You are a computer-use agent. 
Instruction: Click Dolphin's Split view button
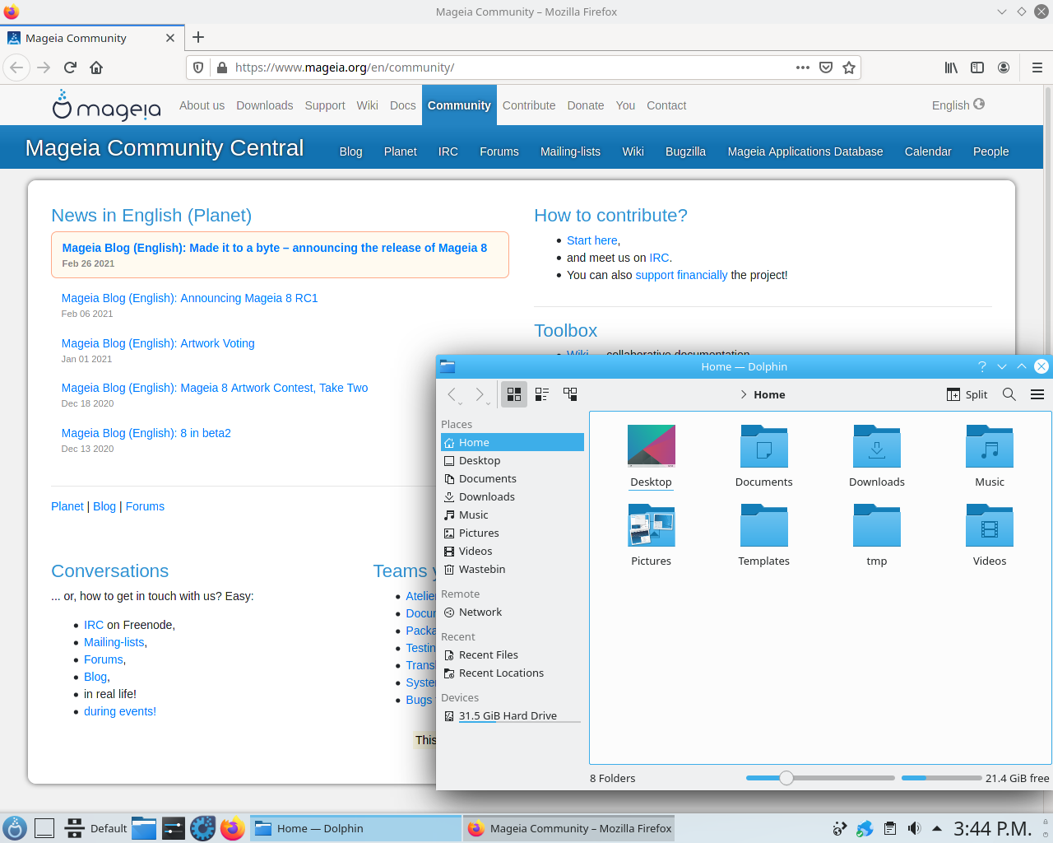coord(967,394)
